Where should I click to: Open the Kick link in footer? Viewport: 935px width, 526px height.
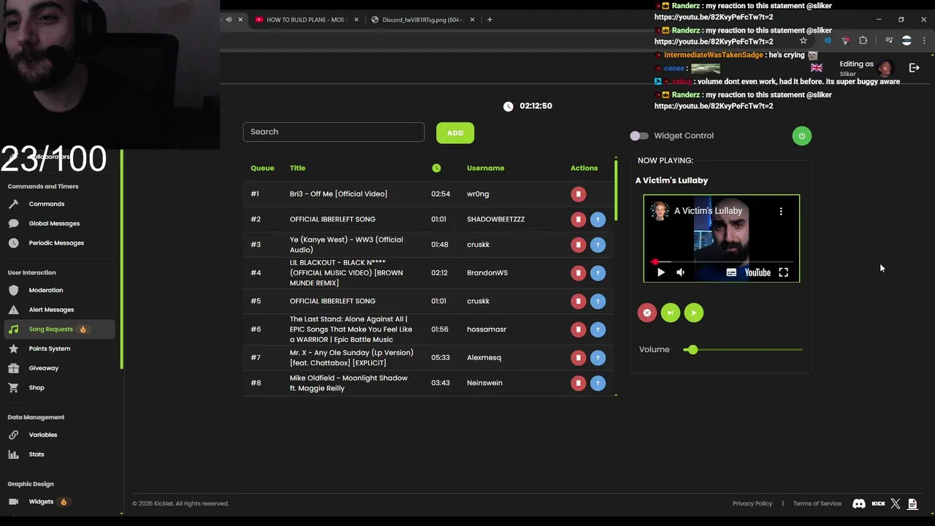tap(879, 503)
